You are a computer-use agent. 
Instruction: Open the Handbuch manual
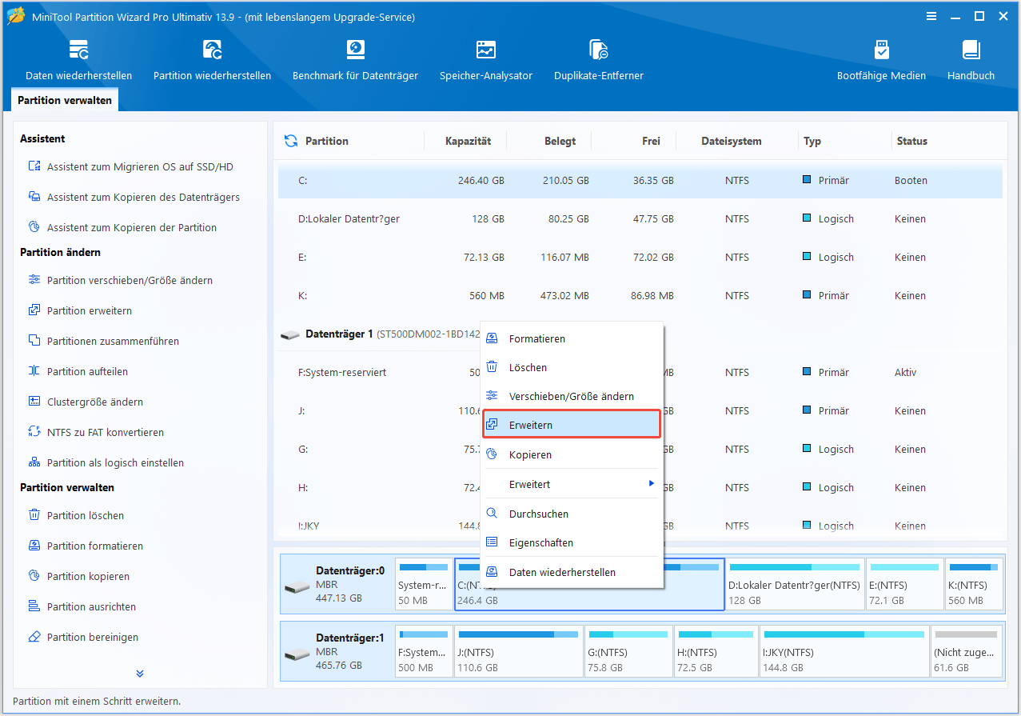(x=971, y=60)
